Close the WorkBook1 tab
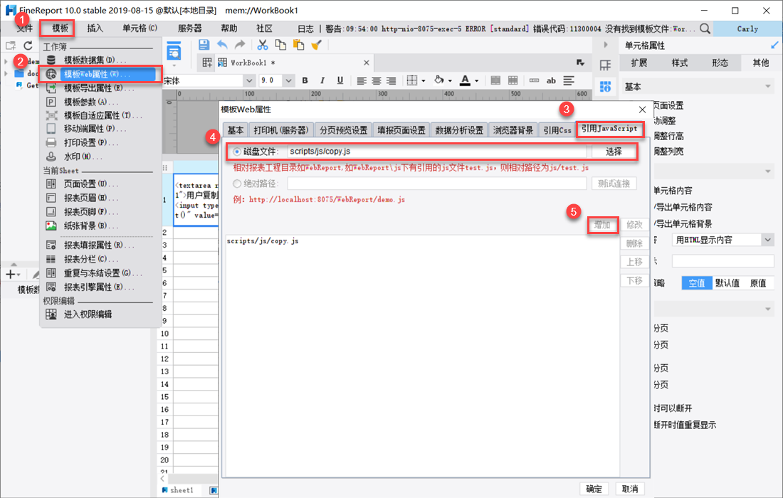This screenshot has width=783, height=498. (x=367, y=63)
